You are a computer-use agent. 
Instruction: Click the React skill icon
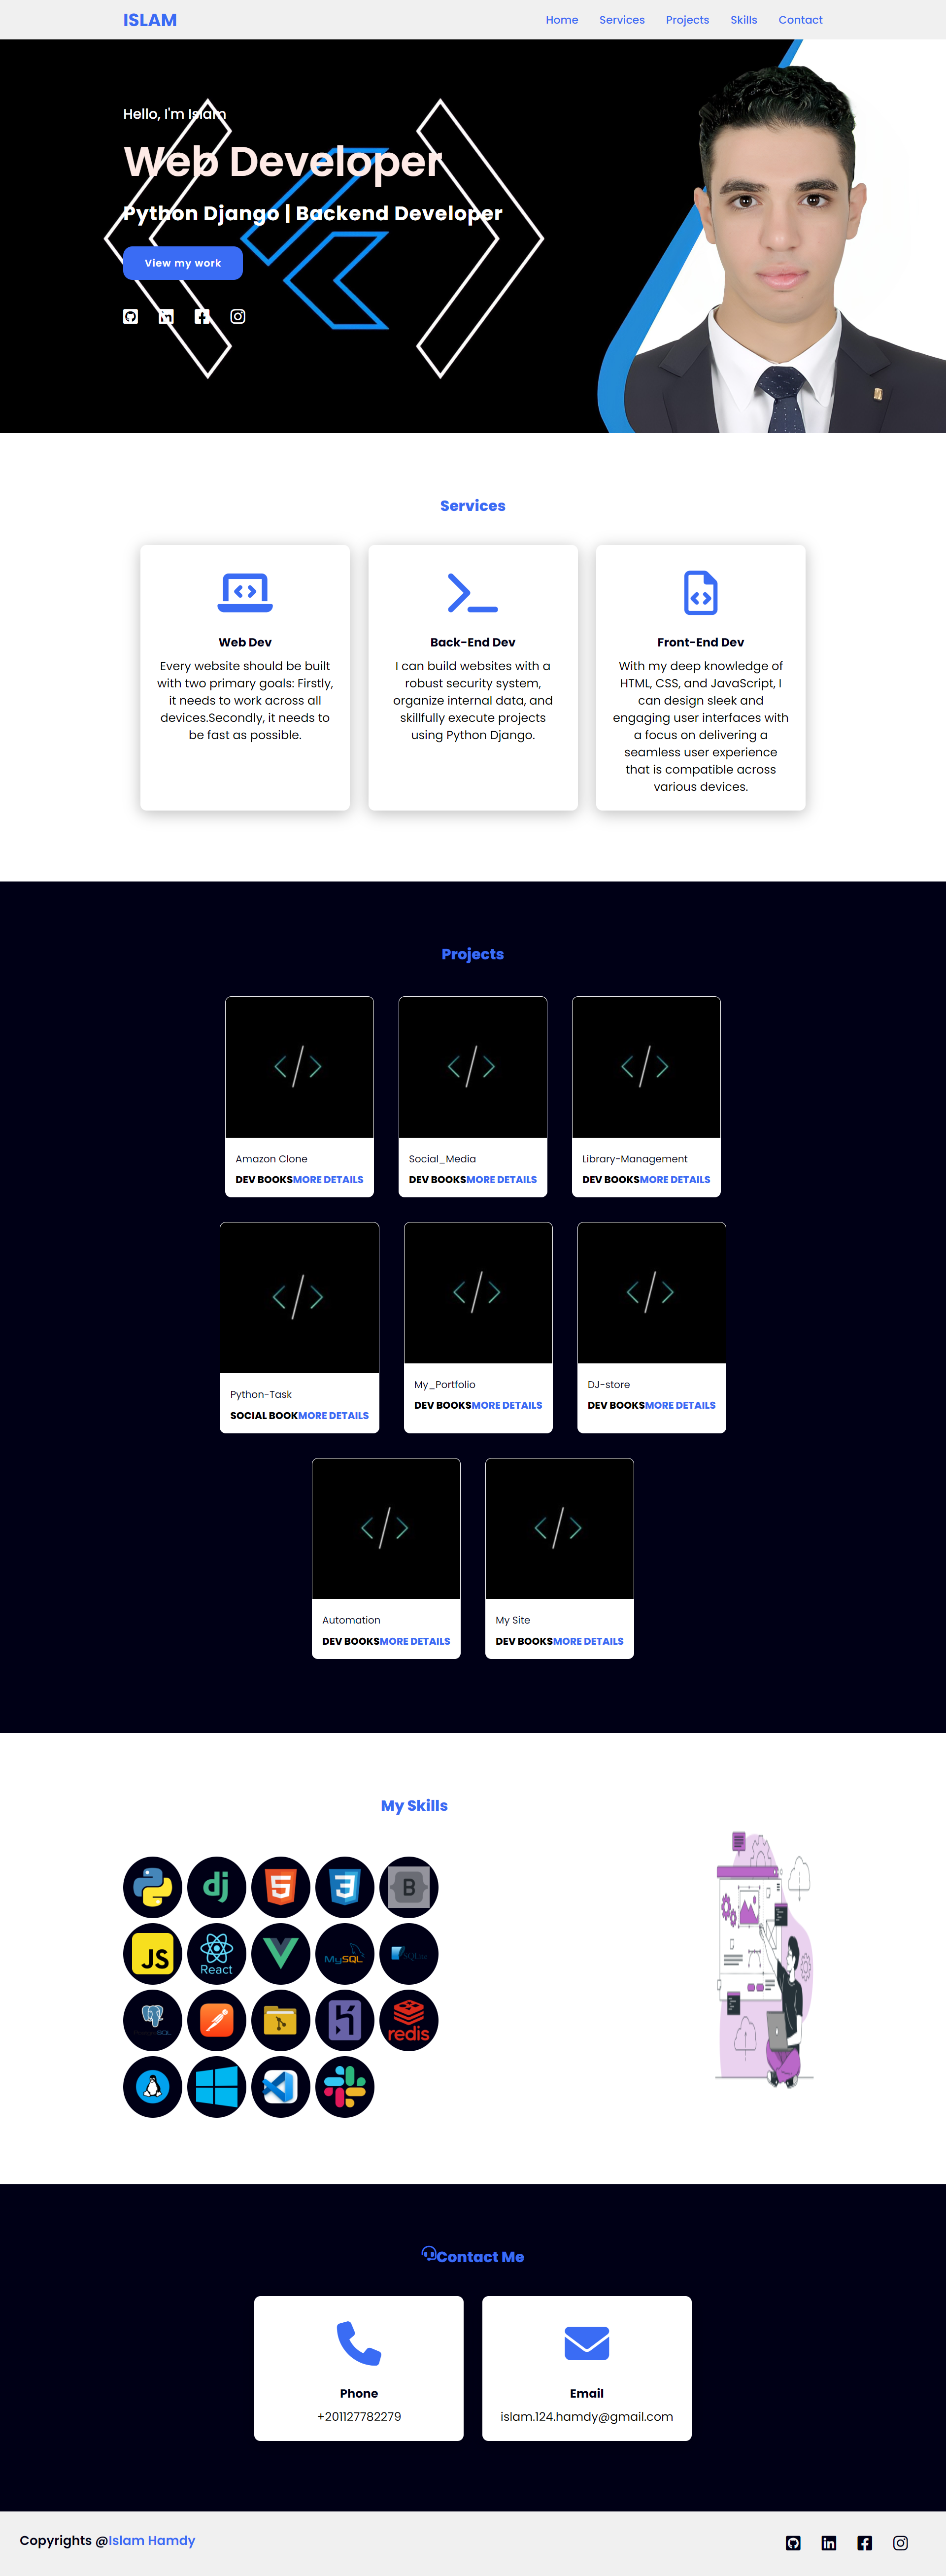tap(216, 1953)
